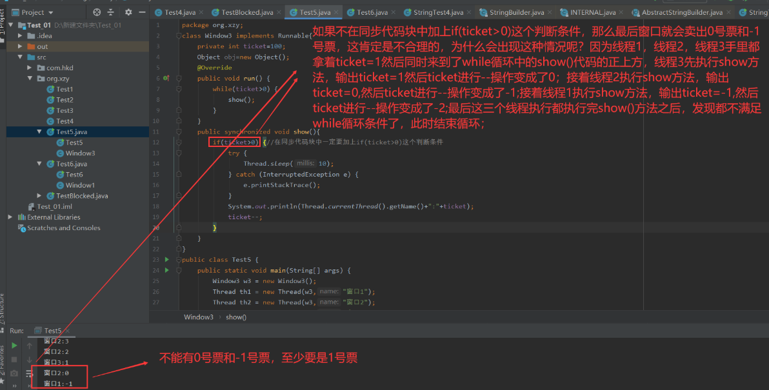The height and width of the screenshot is (390, 769).
Task: Click the implements-method gutter icon beside run()
Action: click(x=166, y=79)
